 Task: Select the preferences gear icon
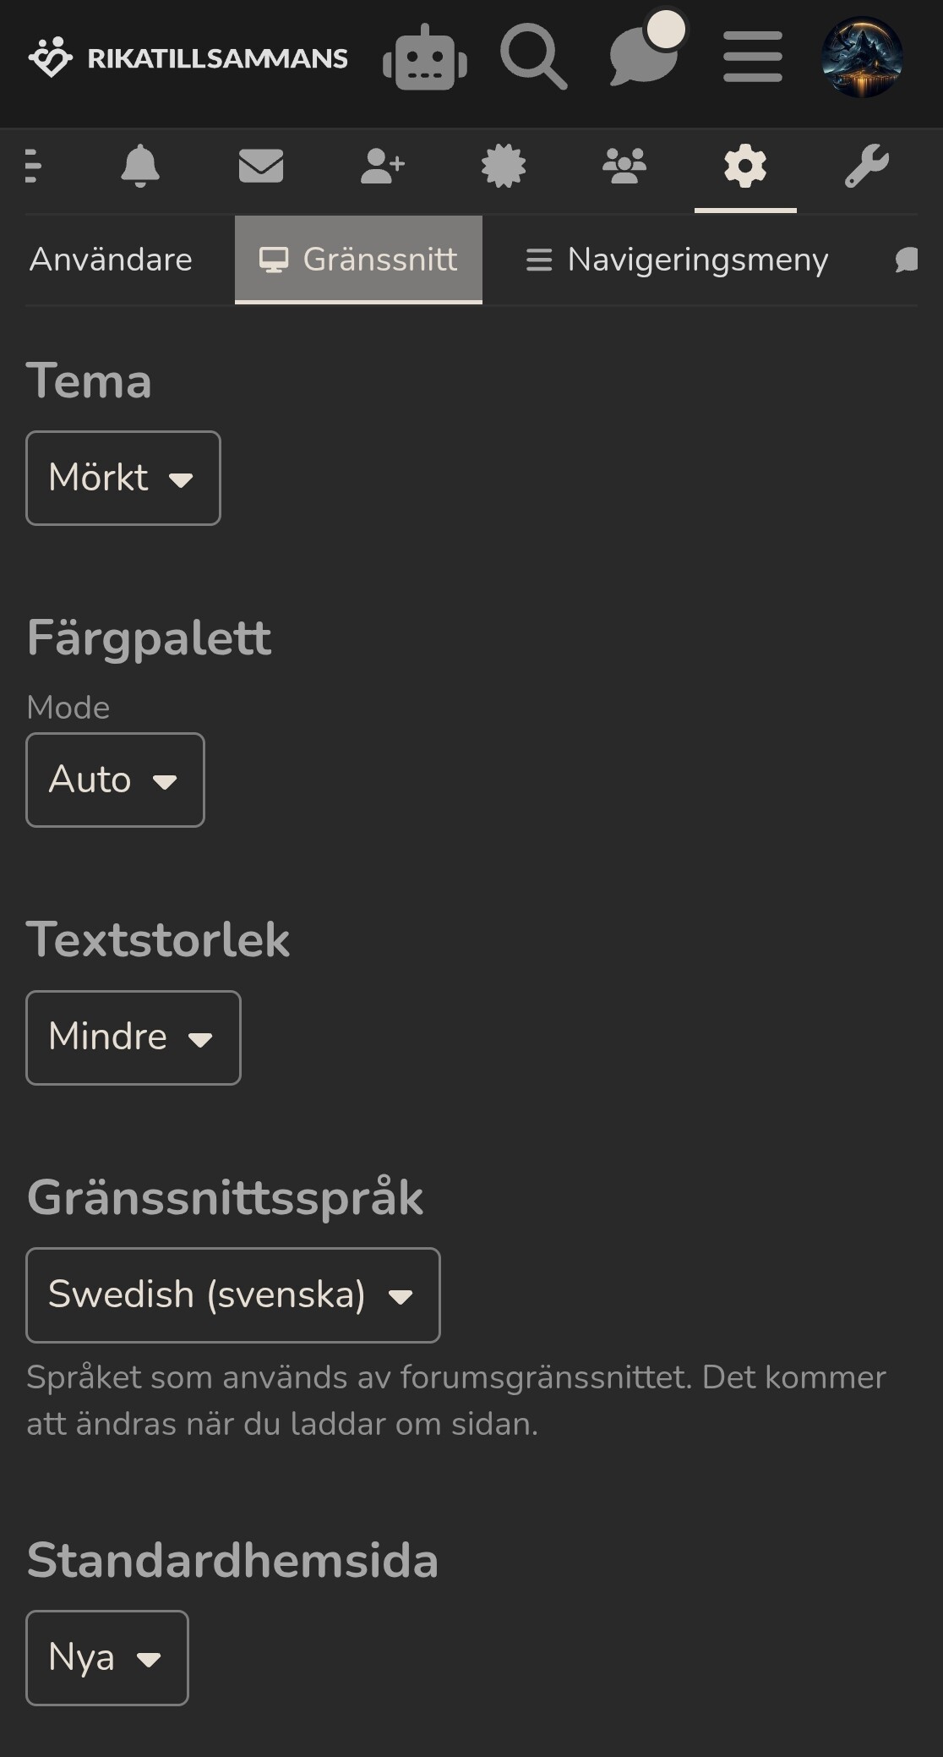click(745, 166)
